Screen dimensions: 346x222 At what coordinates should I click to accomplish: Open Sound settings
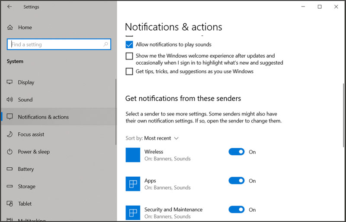coord(25,100)
